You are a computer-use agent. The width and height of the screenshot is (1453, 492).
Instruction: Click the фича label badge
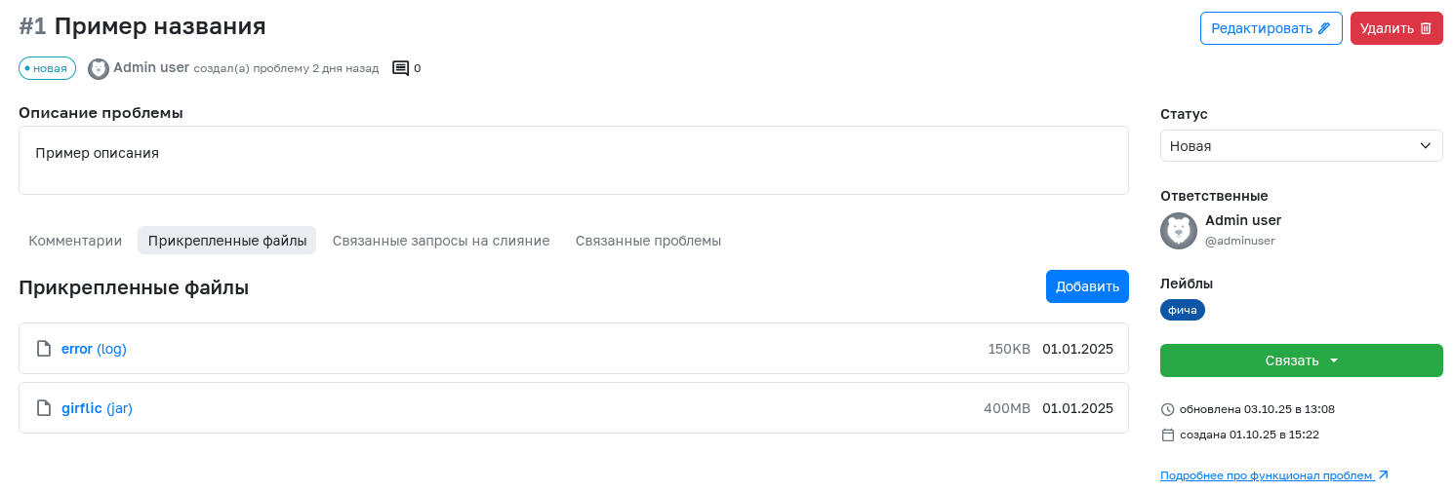pos(1183,310)
